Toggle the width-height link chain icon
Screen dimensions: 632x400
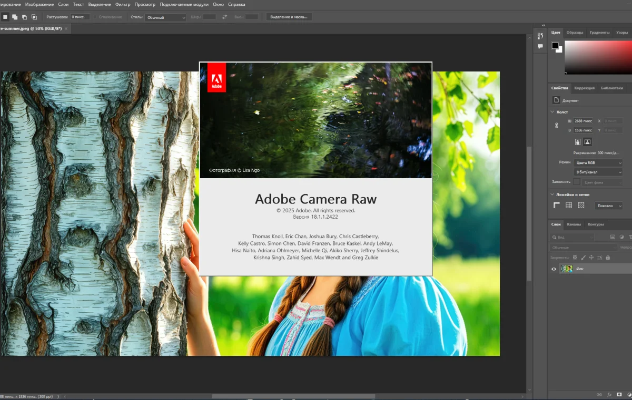(557, 126)
